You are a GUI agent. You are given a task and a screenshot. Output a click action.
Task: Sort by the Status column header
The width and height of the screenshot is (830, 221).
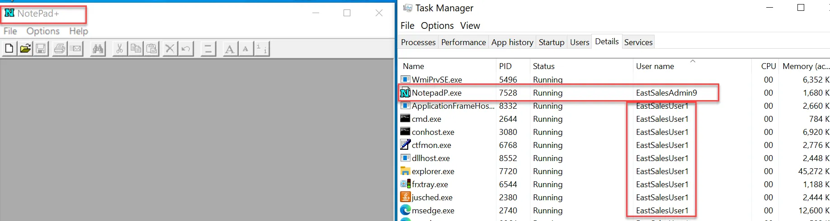pyautogui.click(x=581, y=66)
